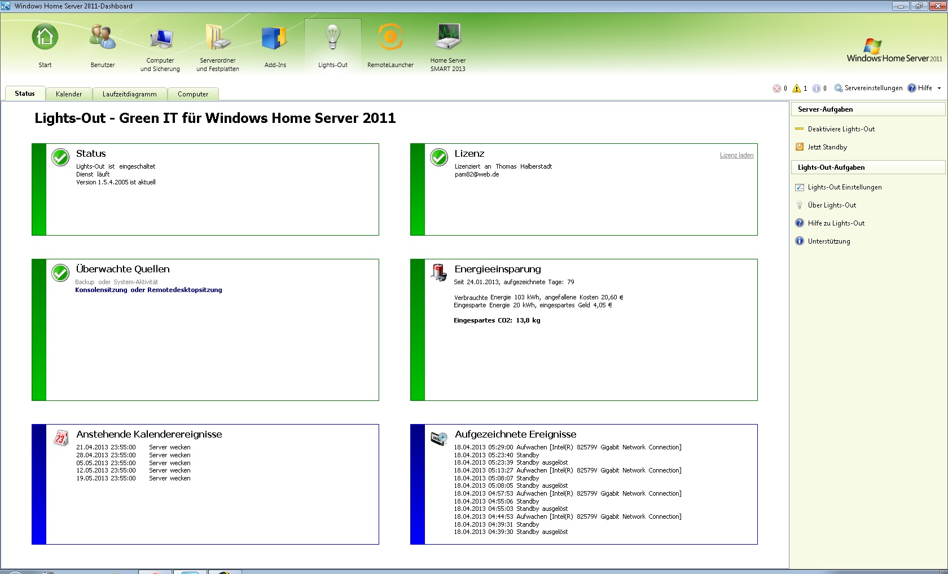Click the Deaktiviere Lights-Out minus icon
Viewport: 948px width, 574px height.
pos(800,129)
